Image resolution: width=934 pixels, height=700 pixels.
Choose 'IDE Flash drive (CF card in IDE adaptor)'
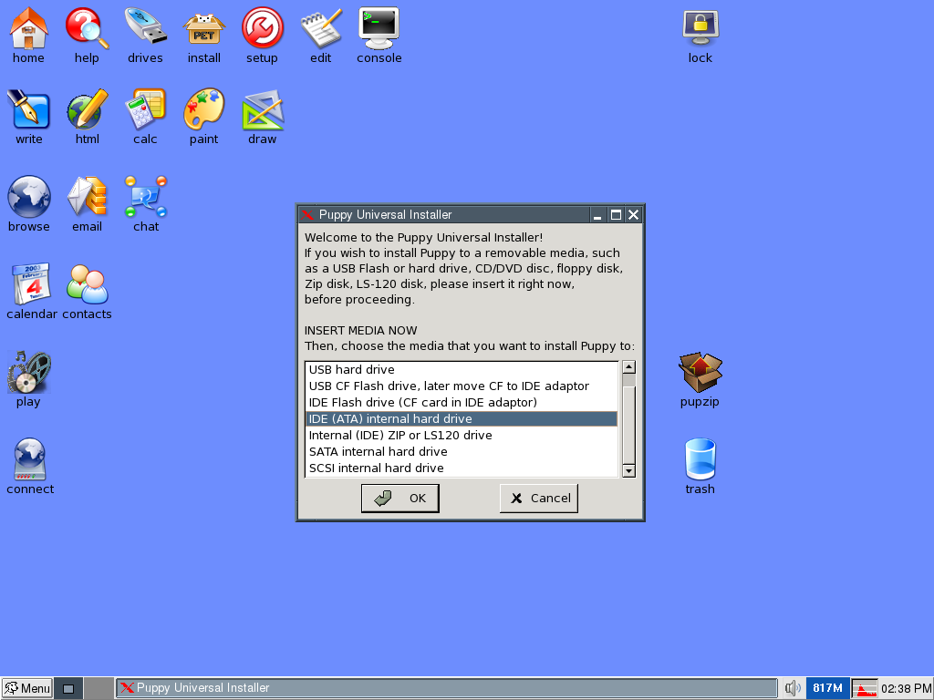tap(462, 402)
